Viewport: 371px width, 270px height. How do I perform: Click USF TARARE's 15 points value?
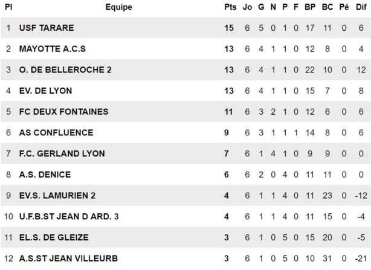(228, 28)
